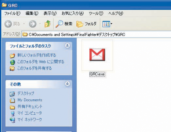Open the Views icon dropdown
This screenshot has width=171, height=132.
tap(107, 24)
